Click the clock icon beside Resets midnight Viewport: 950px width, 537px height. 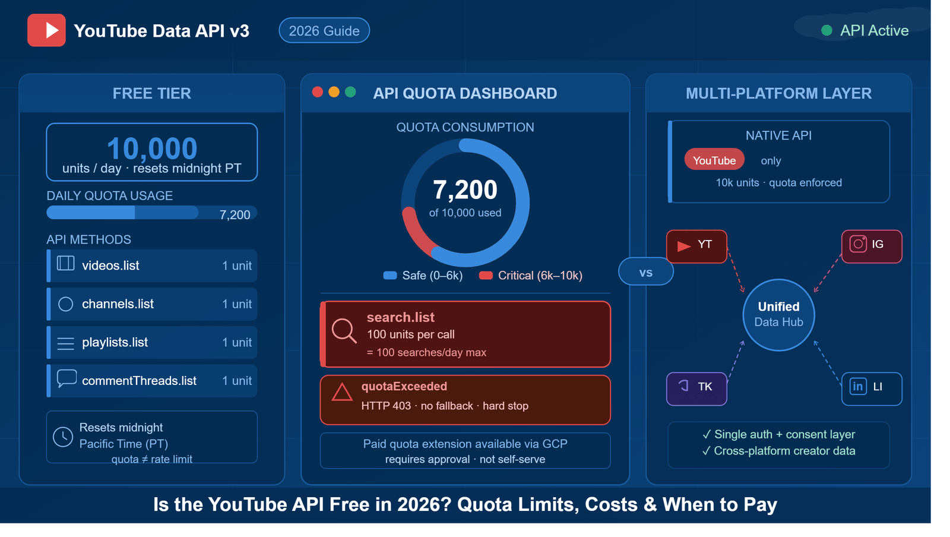click(63, 437)
